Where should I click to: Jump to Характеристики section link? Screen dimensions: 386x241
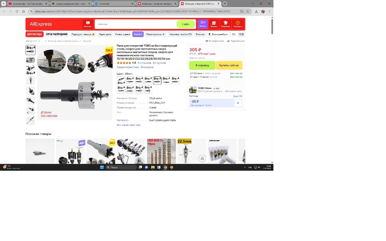click(128, 67)
